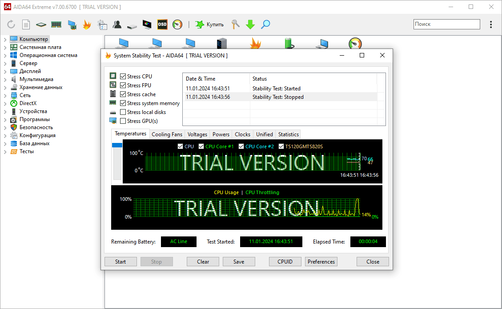
Task: Click the Clear button
Action: click(203, 261)
